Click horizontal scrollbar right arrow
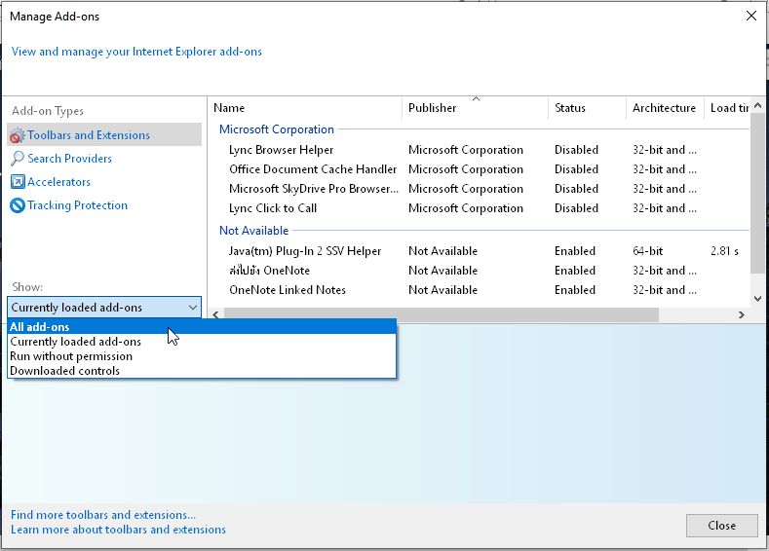Screen dimensions: 769x551 pyautogui.click(x=742, y=314)
